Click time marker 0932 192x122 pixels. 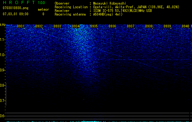tap(39, 26)
